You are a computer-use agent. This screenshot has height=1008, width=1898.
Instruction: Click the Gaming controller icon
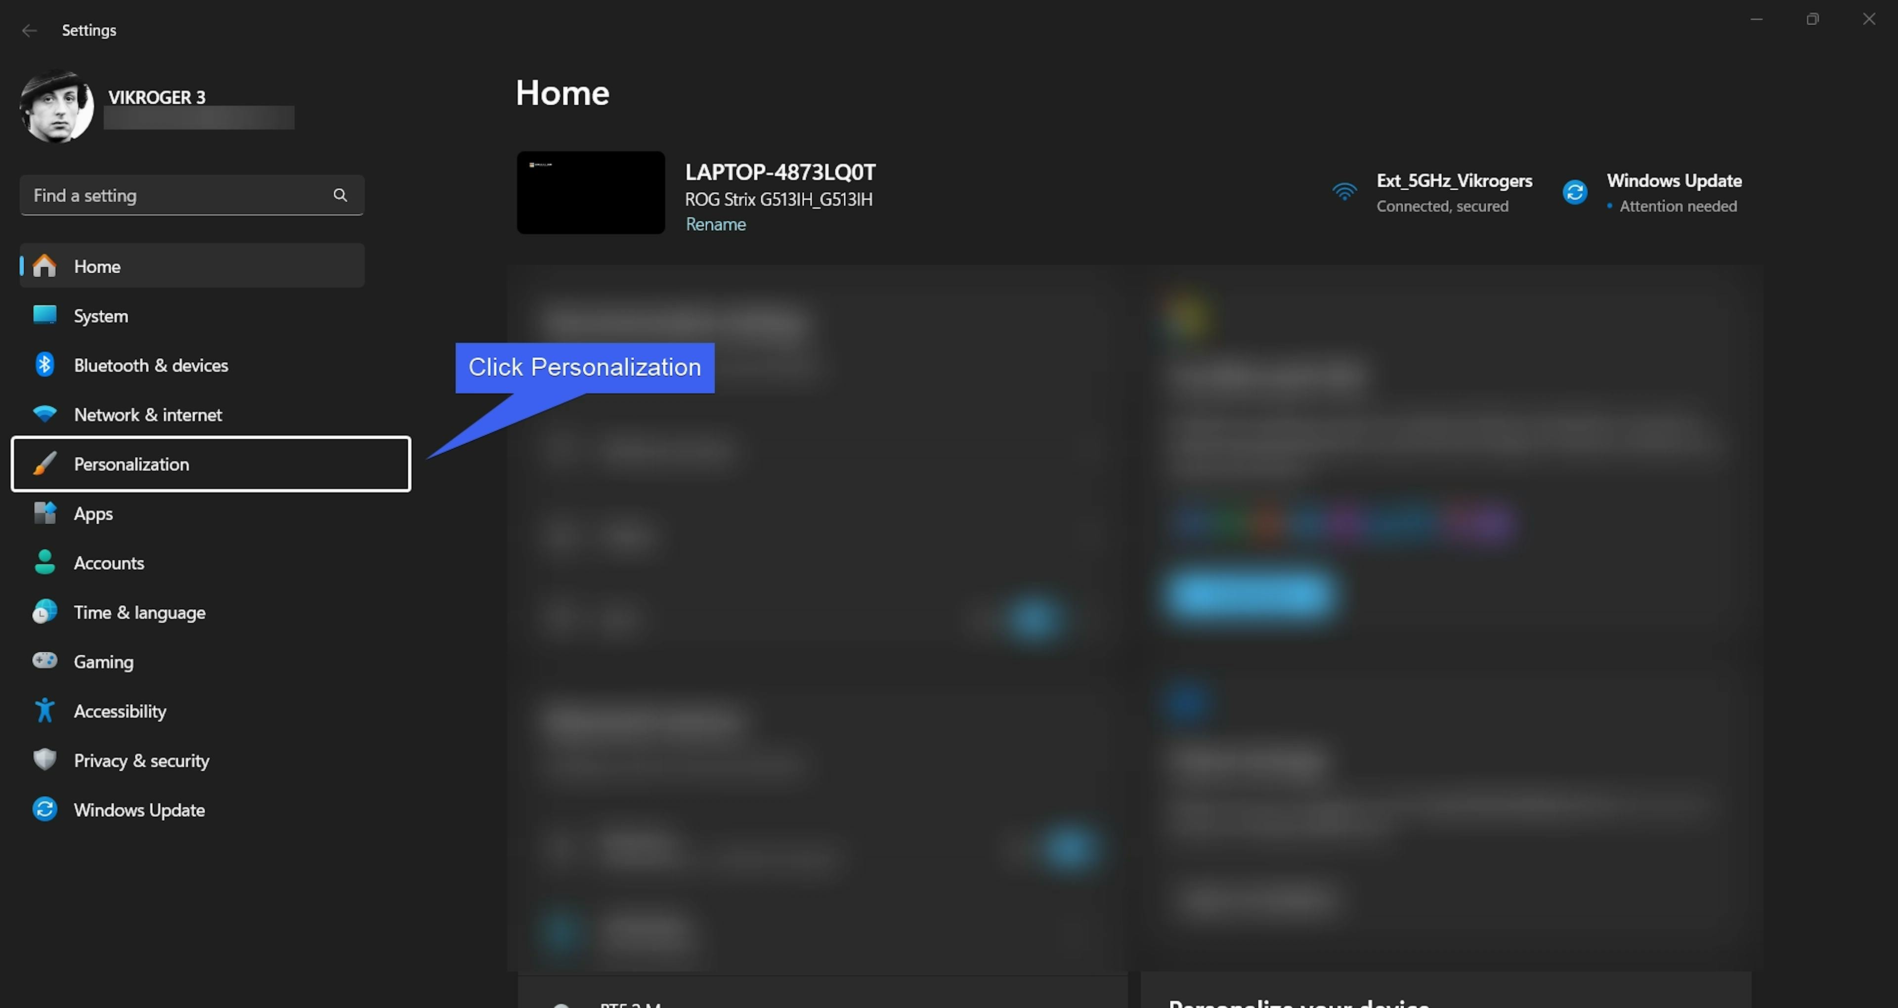(44, 661)
